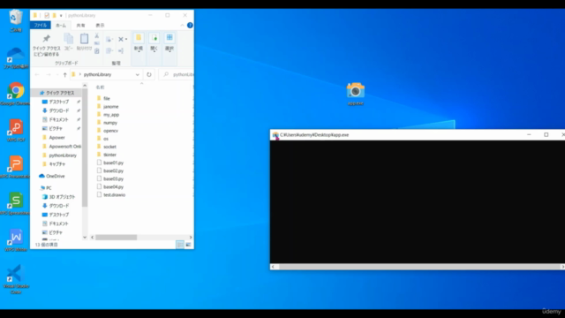Collapse the ribbon using chevron arrow
Screen dimensions: 565x318
183,26
